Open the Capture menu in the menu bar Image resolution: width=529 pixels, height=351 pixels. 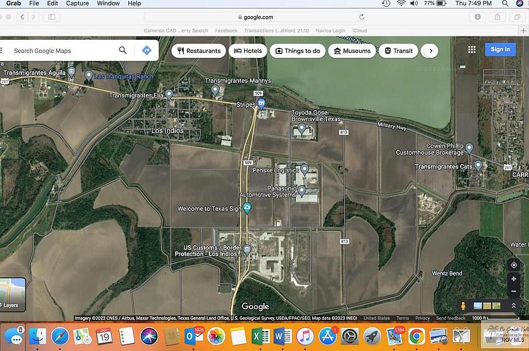click(77, 3)
